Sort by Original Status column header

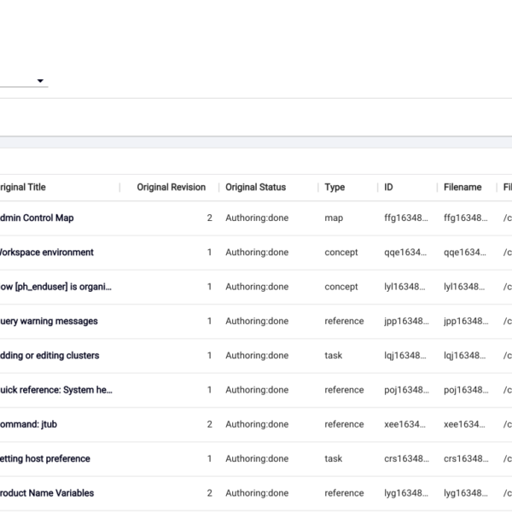255,187
